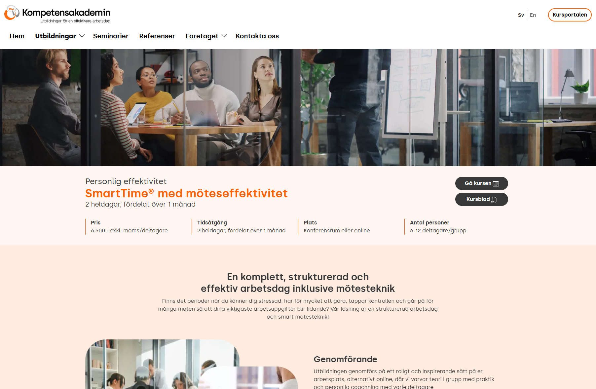Expand the Utbildningar chevron
Image resolution: width=596 pixels, height=389 pixels.
(82, 36)
